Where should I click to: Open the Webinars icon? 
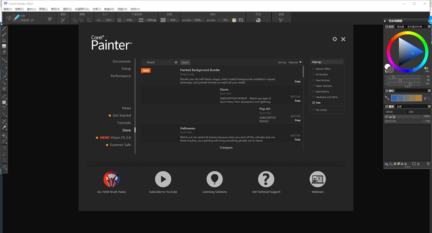pos(318,180)
